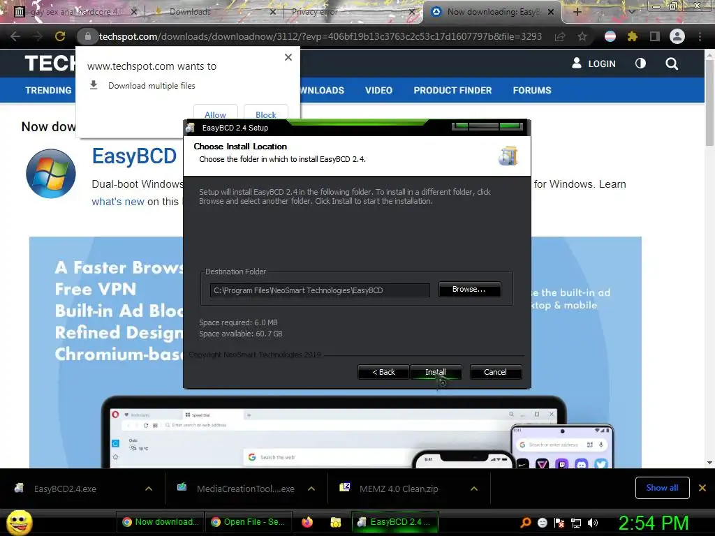Image resolution: width=715 pixels, height=536 pixels.
Task: Launch Firefox from the taskbar
Action: pos(308,522)
